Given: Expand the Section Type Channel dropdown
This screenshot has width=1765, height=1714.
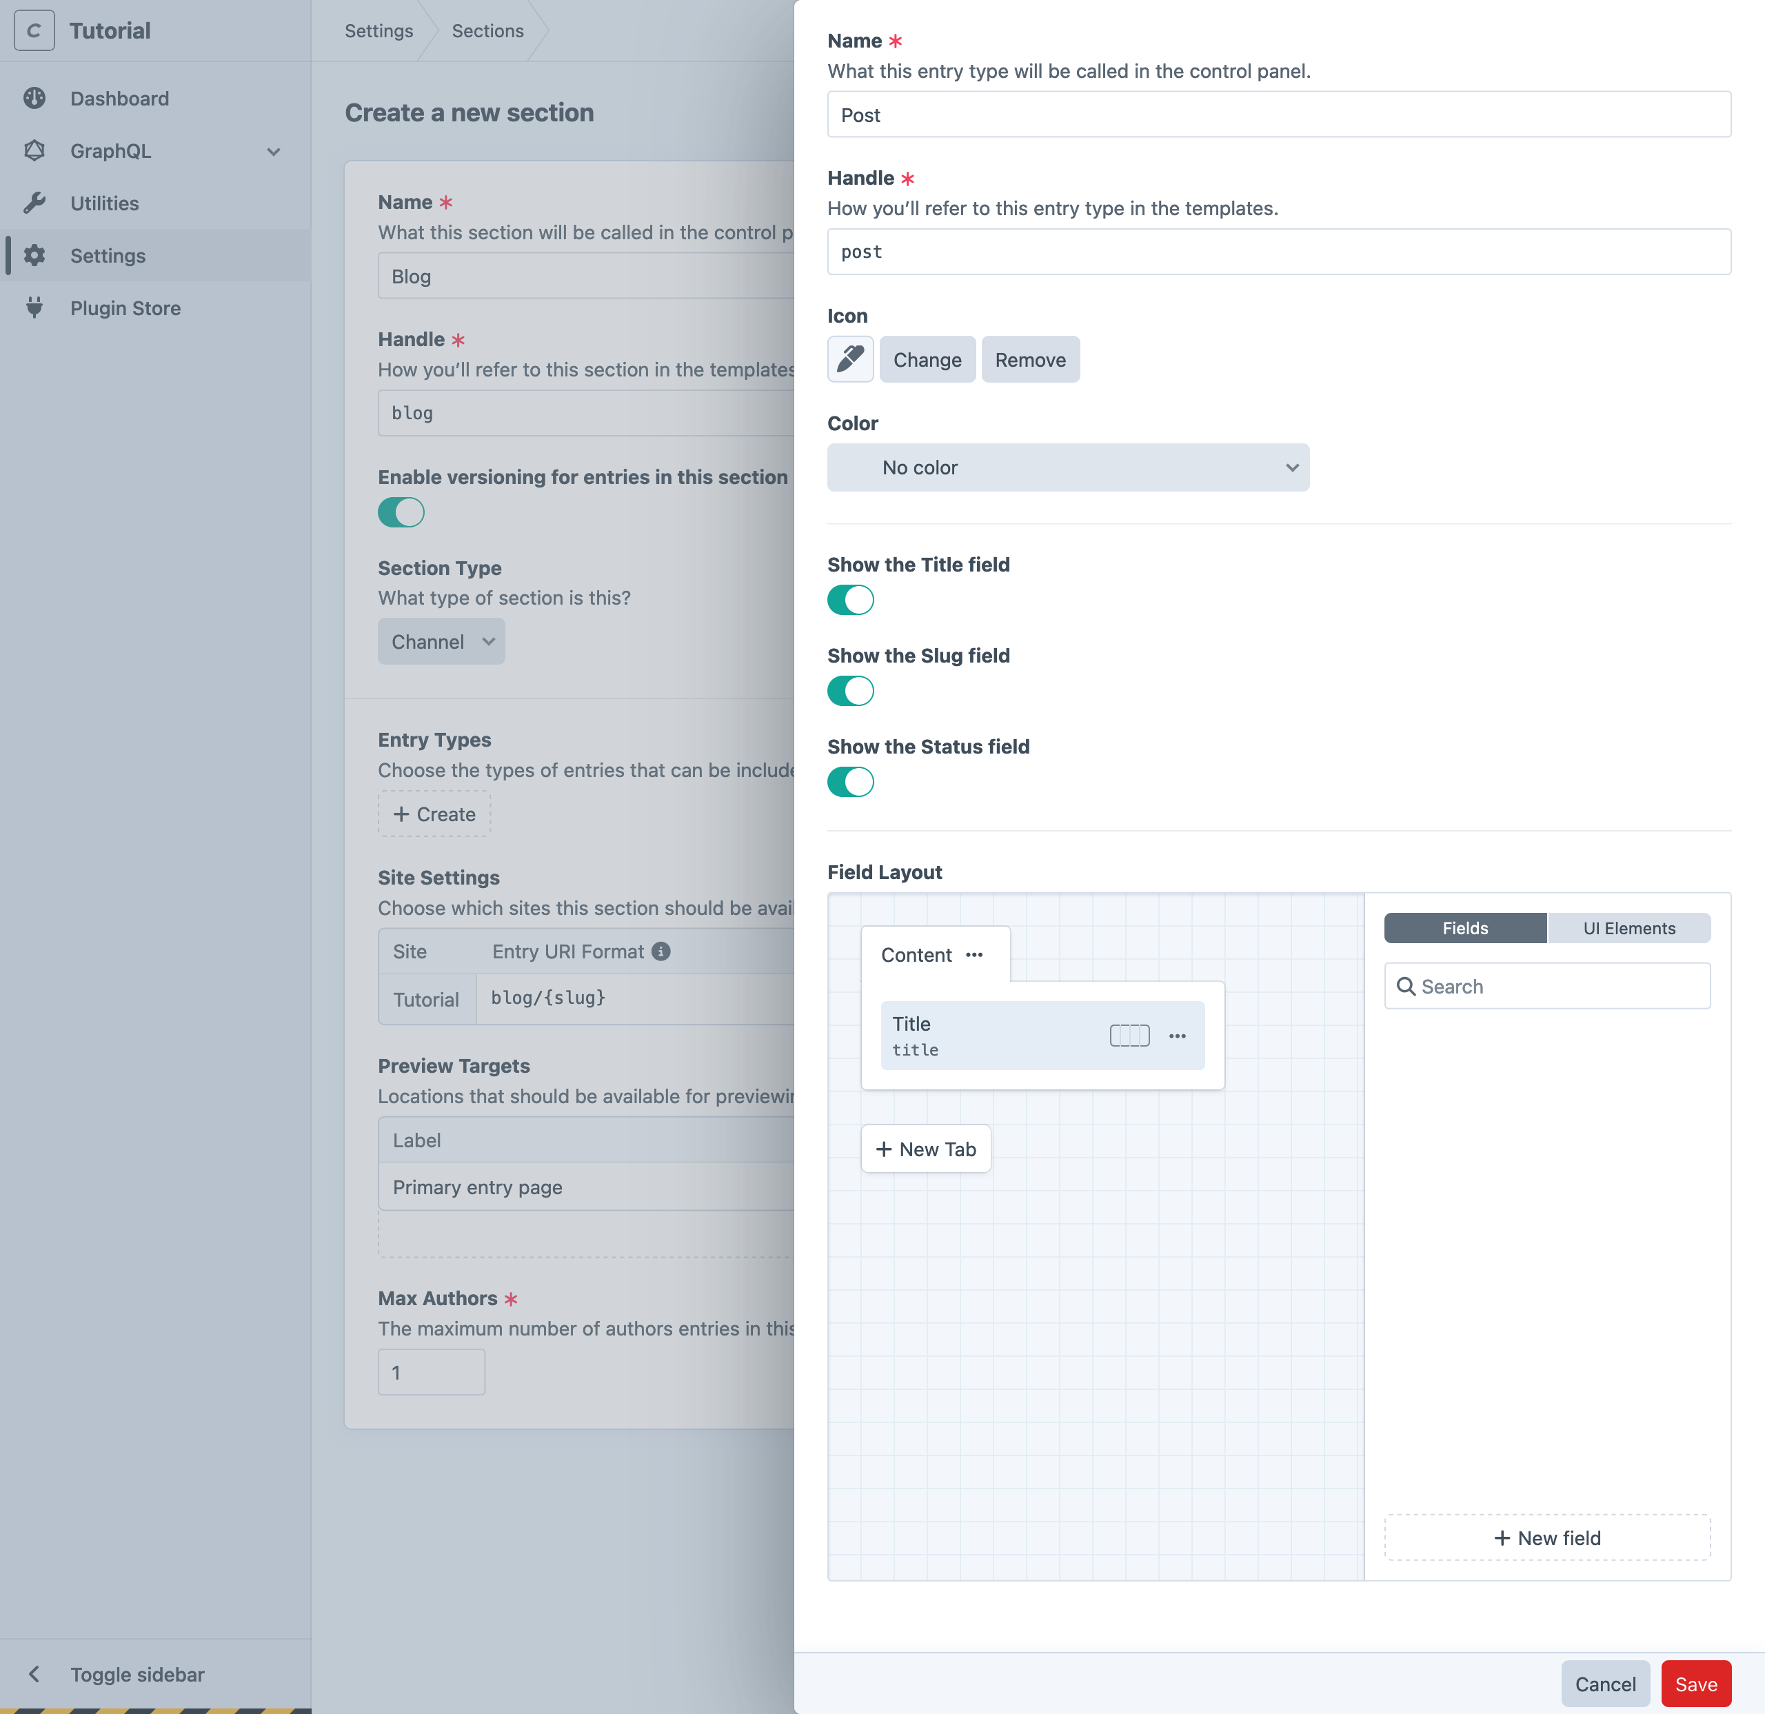Looking at the screenshot, I should [443, 641].
